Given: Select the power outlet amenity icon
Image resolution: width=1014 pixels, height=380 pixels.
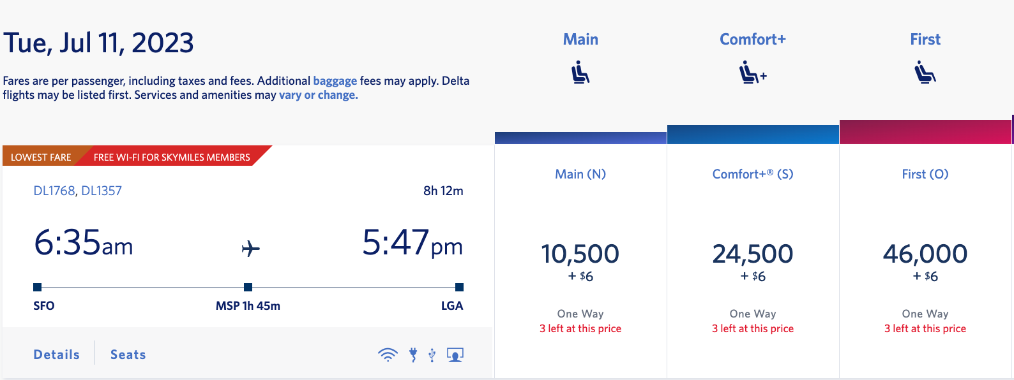Looking at the screenshot, I should (414, 353).
